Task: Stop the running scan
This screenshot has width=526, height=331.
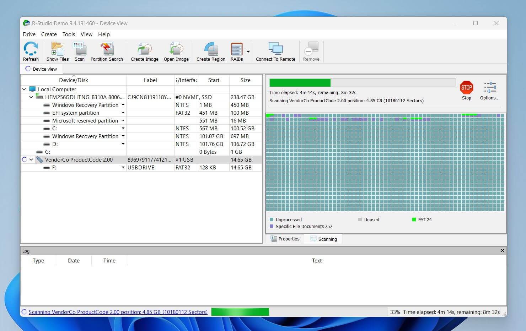Action: pyautogui.click(x=466, y=89)
